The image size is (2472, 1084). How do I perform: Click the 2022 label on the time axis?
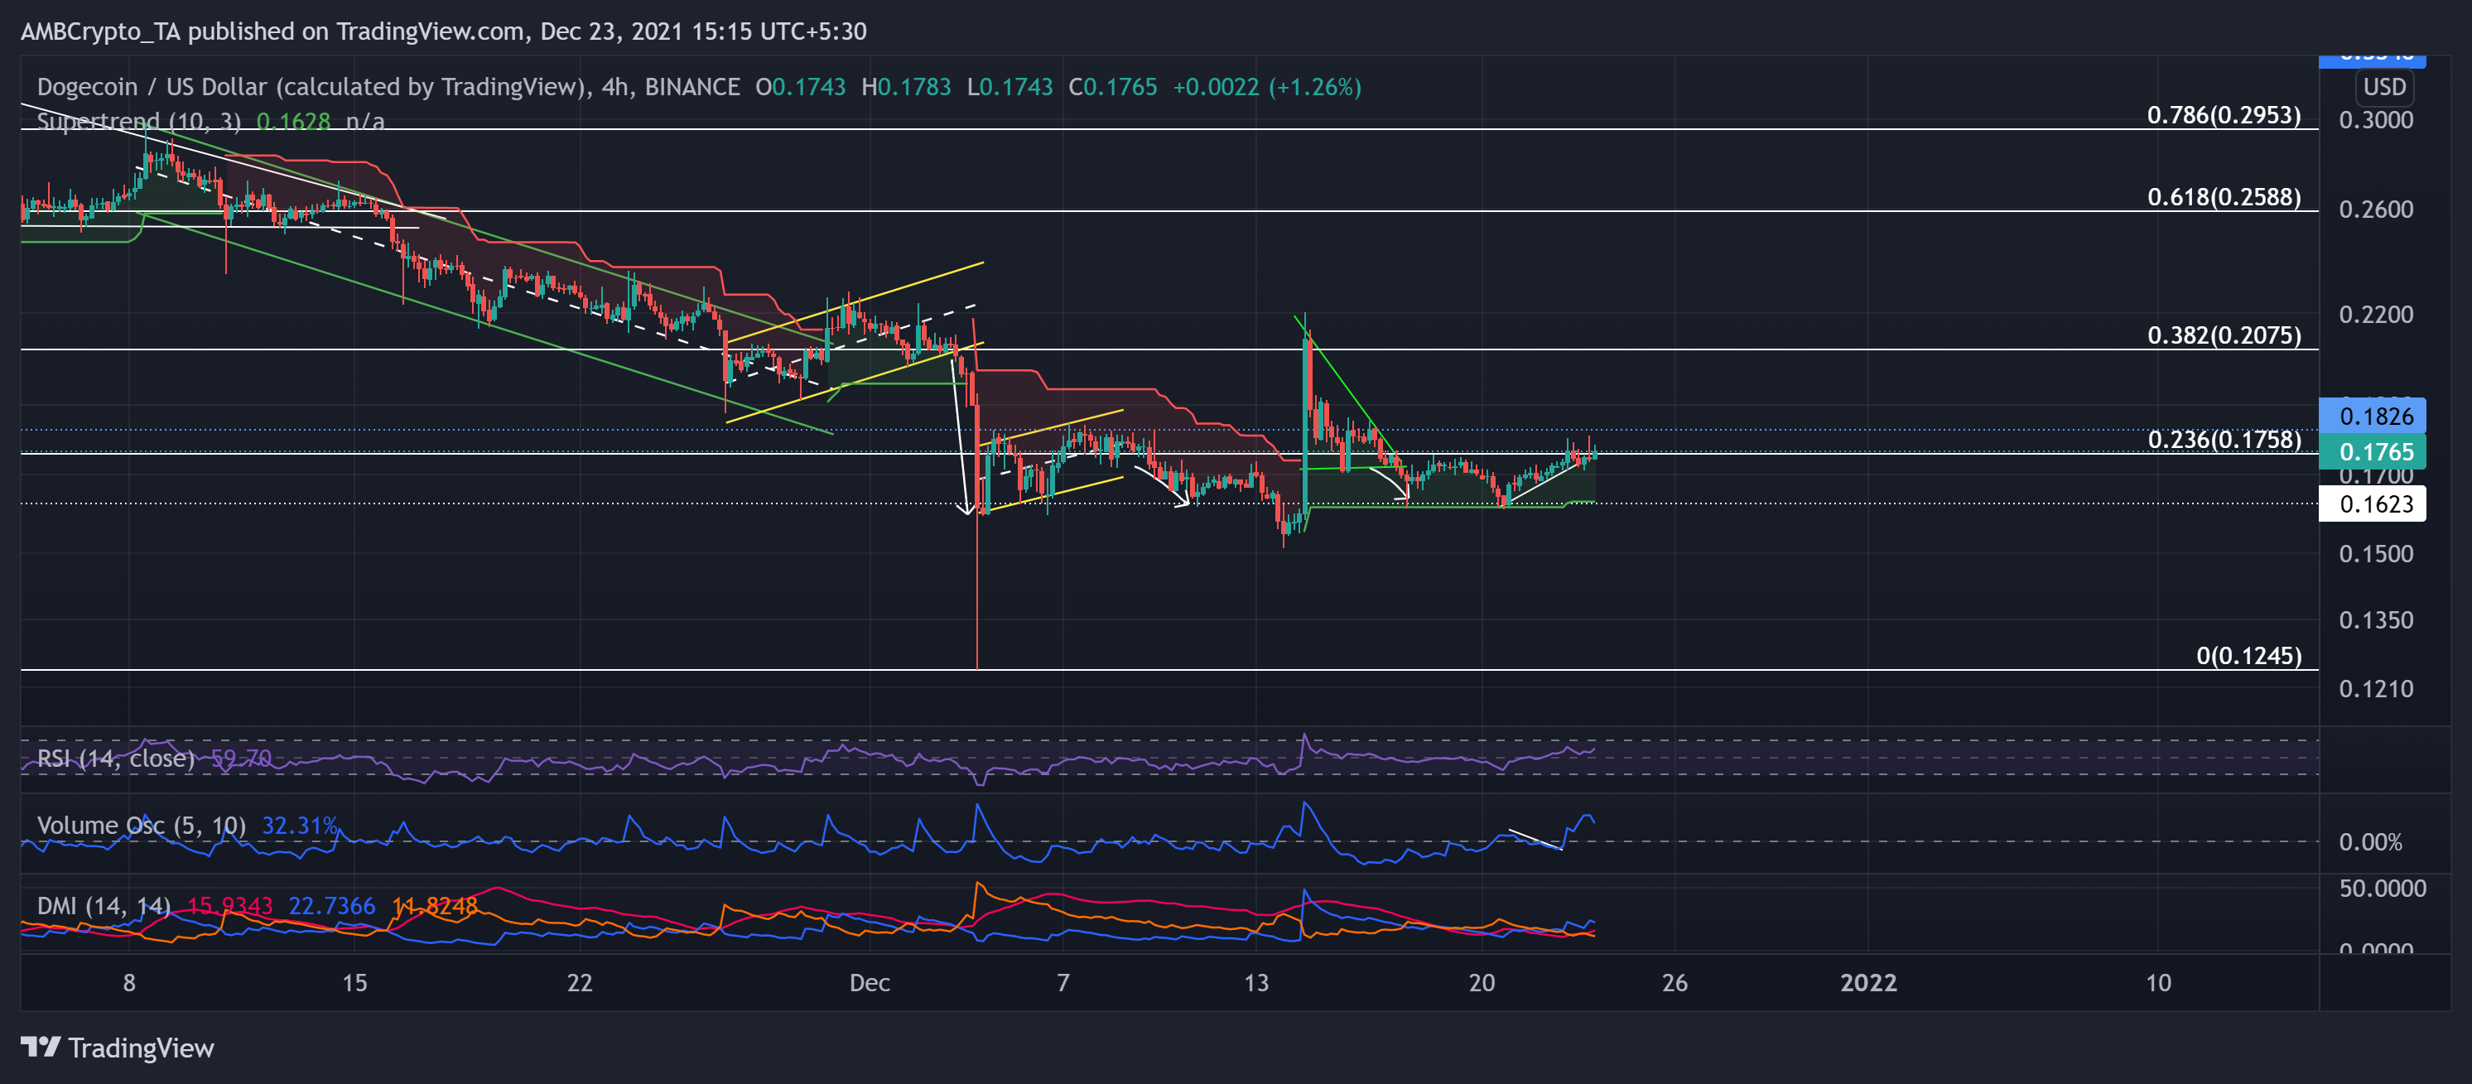click(x=1870, y=982)
